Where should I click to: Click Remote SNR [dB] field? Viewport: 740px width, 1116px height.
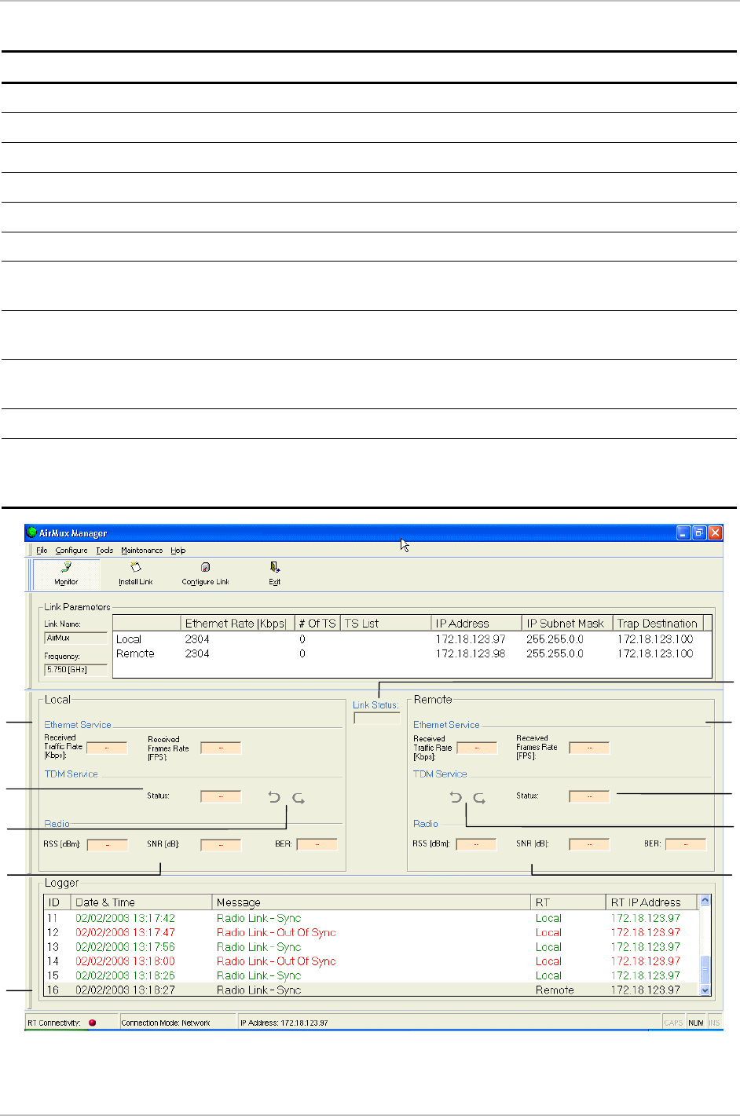pyautogui.click(x=589, y=844)
